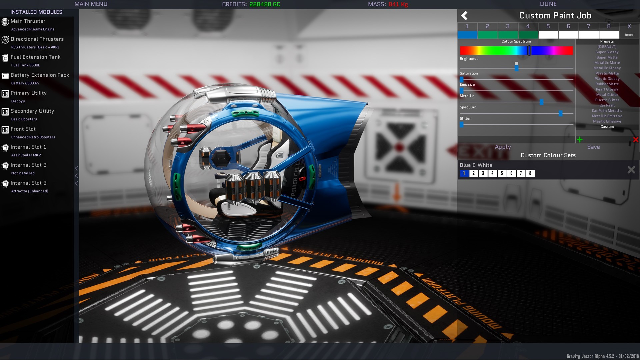Choose the Metallic Glossy preset
Image resolution: width=640 pixels, height=360 pixels.
(x=607, y=68)
